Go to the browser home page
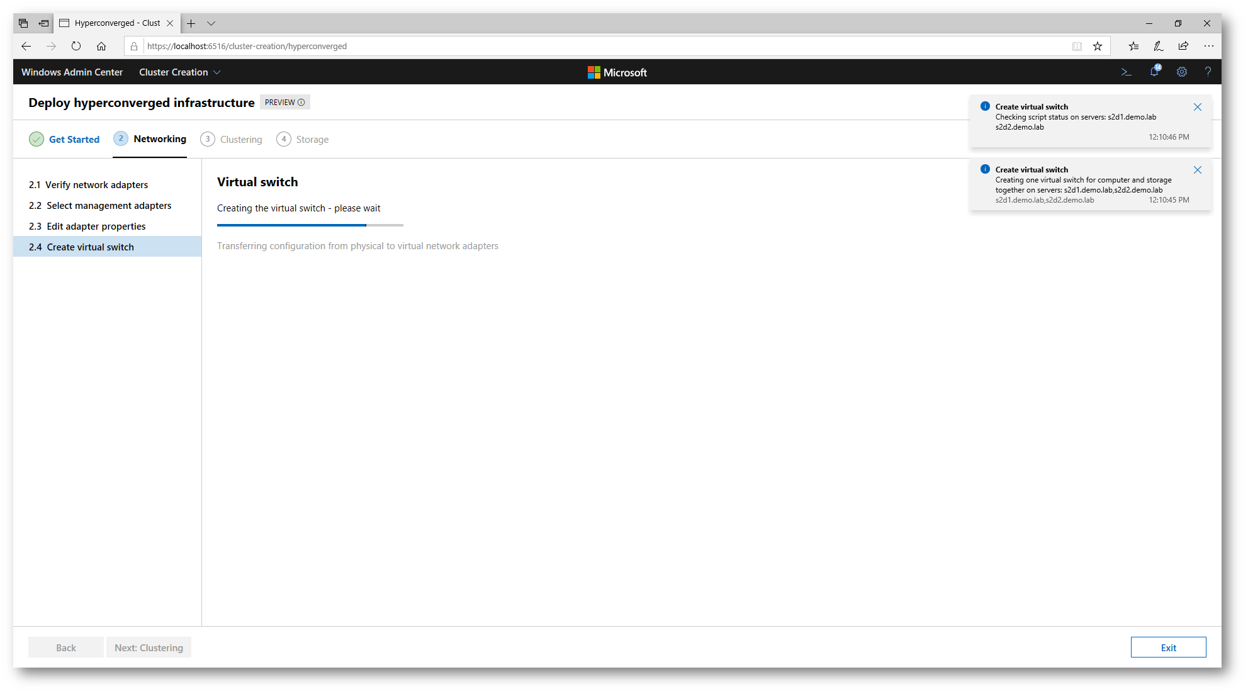Viewport: 1248px width, 694px height. coord(101,46)
